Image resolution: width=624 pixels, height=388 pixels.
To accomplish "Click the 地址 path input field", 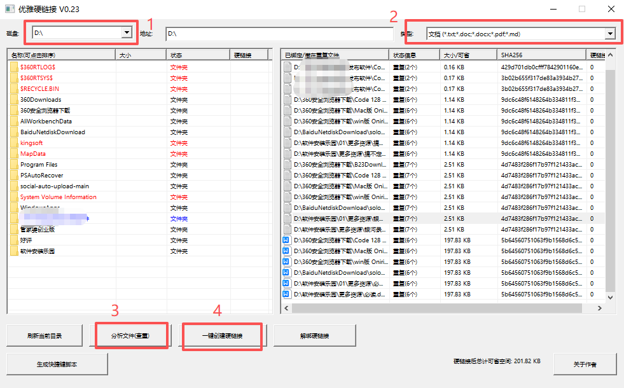I will 279,34.
